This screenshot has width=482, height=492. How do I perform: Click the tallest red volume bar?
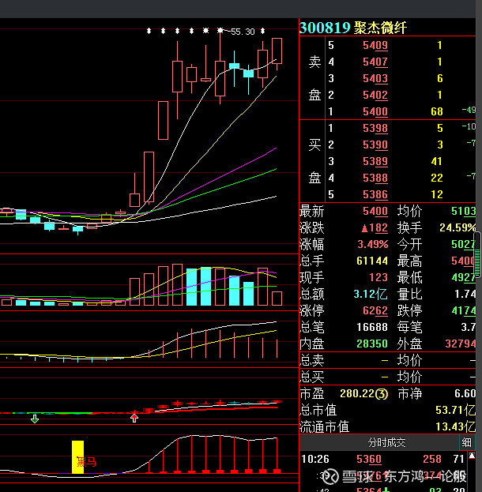click(178, 285)
